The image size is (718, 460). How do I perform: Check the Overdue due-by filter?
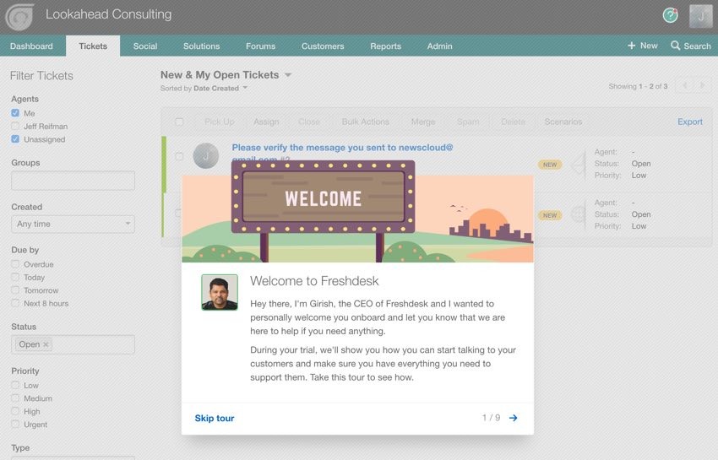coord(15,264)
